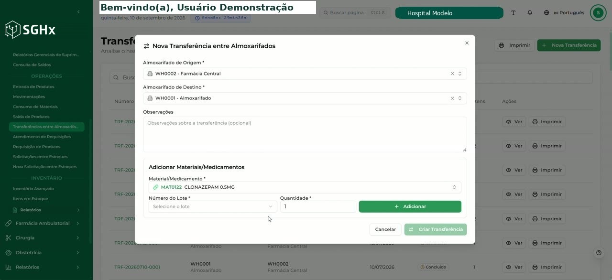Screen dimensions: 612x280
Task: Select Transferências entre Almoxarifa... menu item
Action: (x=46, y=127)
